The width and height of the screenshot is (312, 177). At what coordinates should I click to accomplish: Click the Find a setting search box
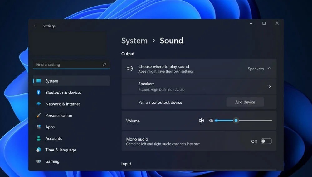(x=71, y=65)
